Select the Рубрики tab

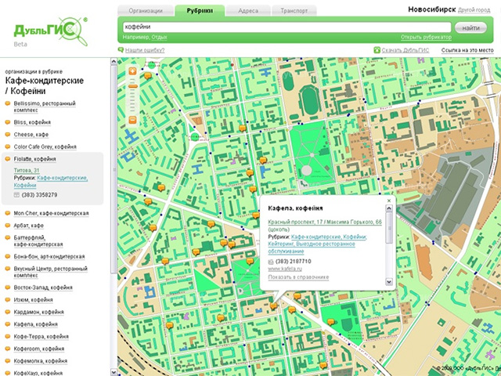coord(200,10)
